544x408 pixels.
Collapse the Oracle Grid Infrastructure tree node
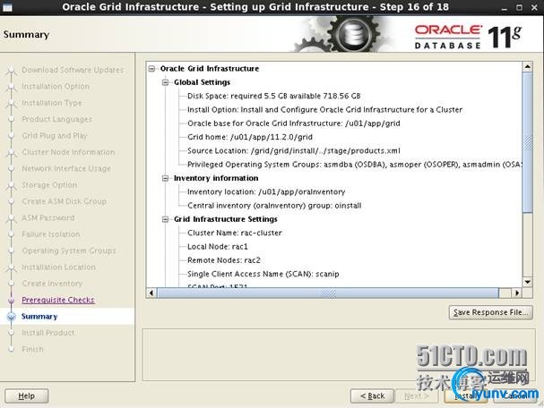click(151, 69)
